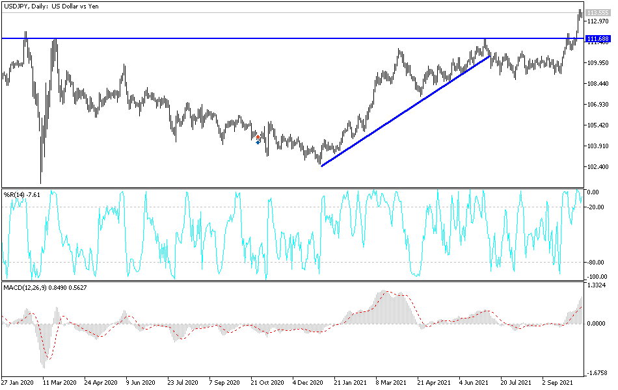Click the 9 Jun 2020 date label
The image size is (618, 390).
[x=141, y=382]
